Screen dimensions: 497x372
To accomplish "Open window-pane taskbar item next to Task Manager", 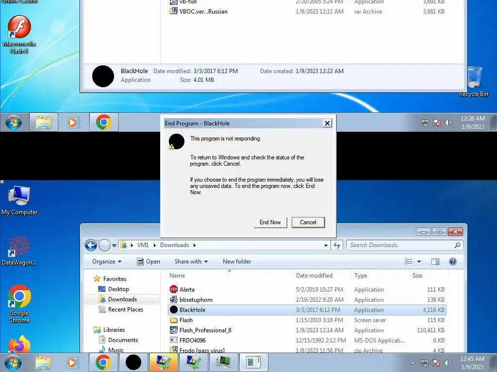I will 253,362.
